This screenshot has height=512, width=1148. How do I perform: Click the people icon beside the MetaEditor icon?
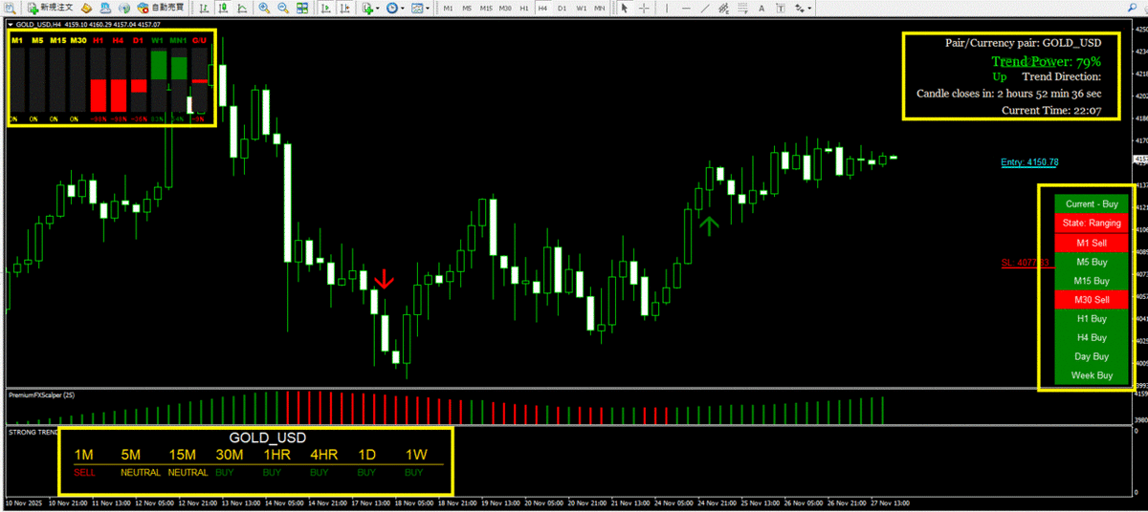tap(105, 8)
